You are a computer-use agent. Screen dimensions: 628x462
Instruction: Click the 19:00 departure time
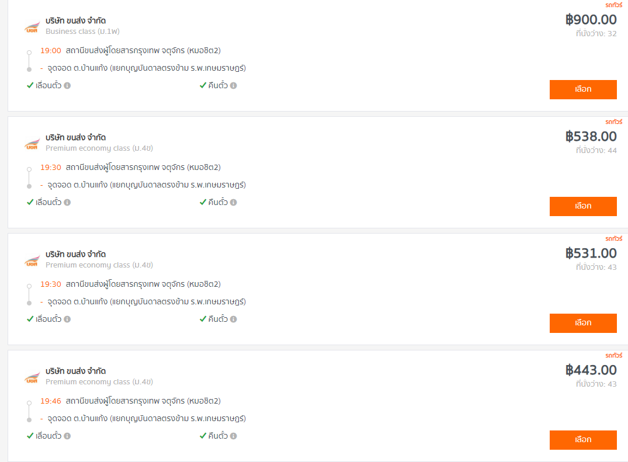point(50,51)
